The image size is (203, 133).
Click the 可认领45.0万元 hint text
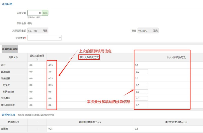pyautogui.click(x=34, y=18)
